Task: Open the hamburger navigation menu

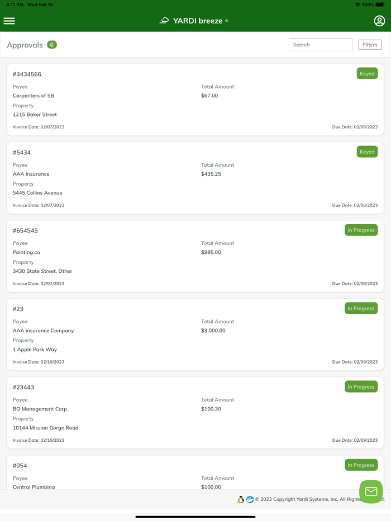Action: 9,21
